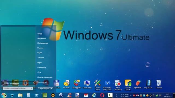Open Загрузки in Start menu
The width and height of the screenshot is (175, 98).
(41, 57)
